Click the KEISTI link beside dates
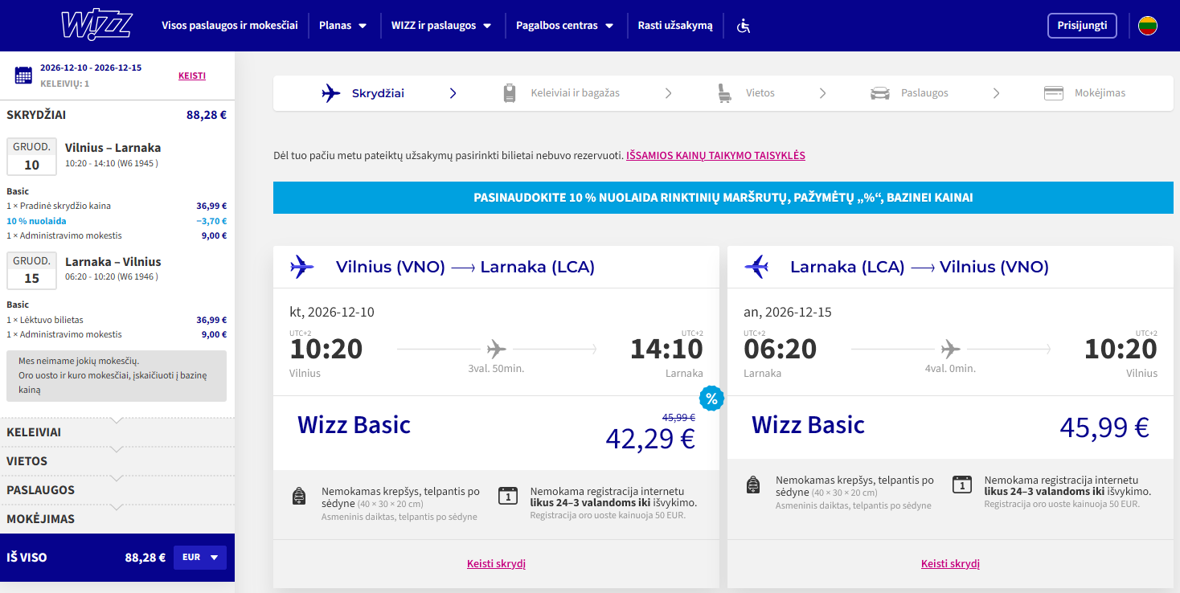Viewport: 1180px width, 593px height. pyautogui.click(x=192, y=76)
